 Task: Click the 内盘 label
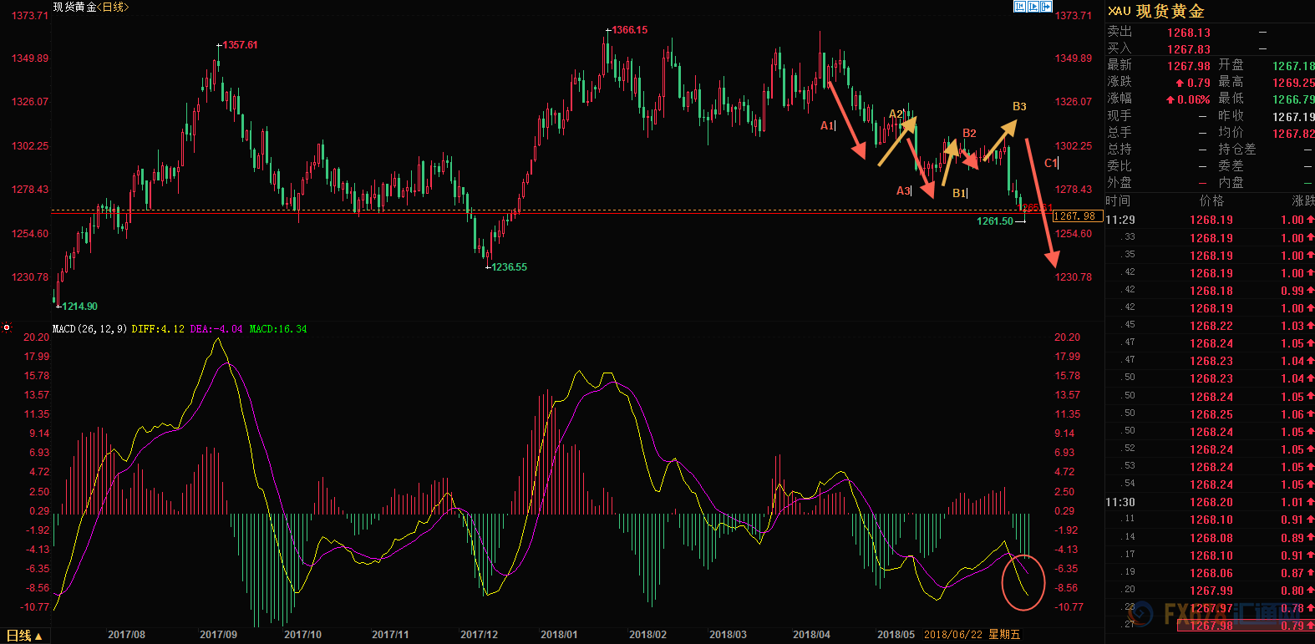coord(1231,183)
